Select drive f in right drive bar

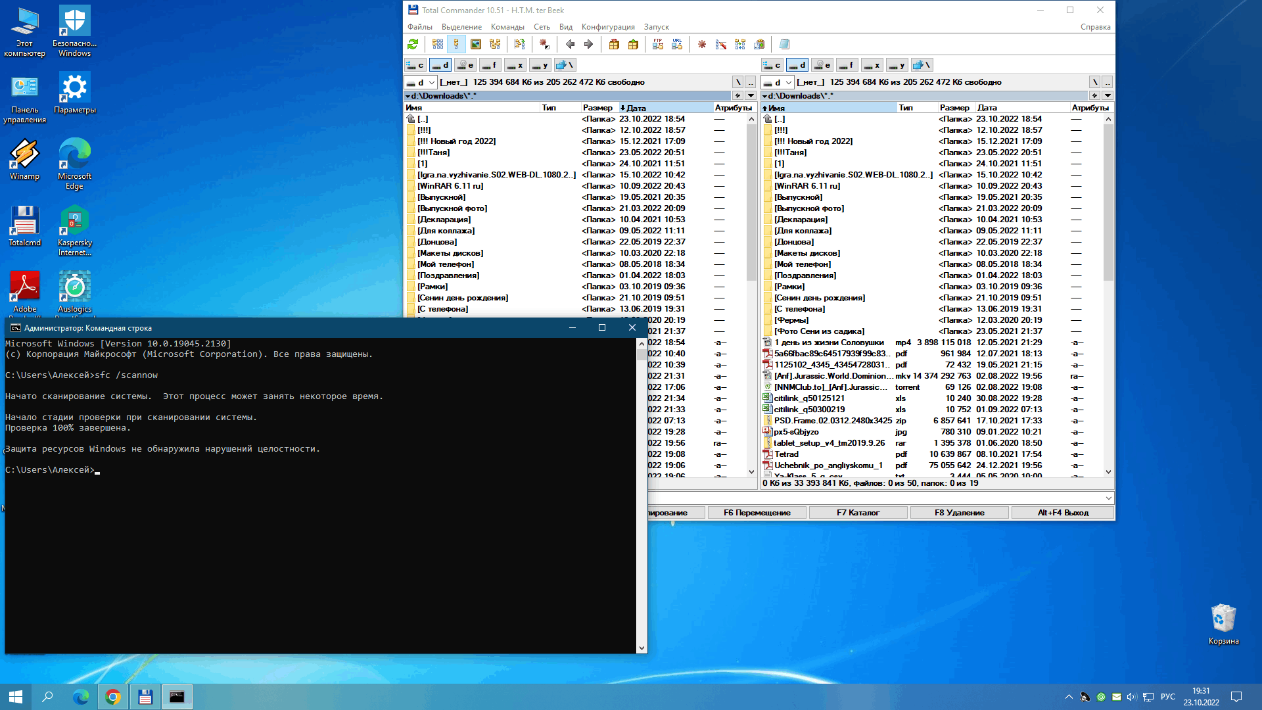(847, 65)
